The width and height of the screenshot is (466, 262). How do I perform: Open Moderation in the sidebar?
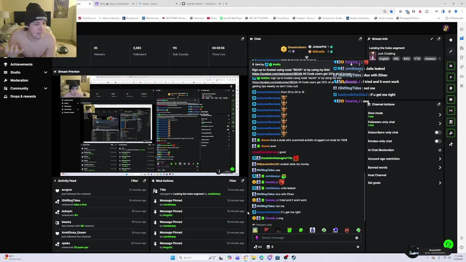pyautogui.click(x=19, y=80)
